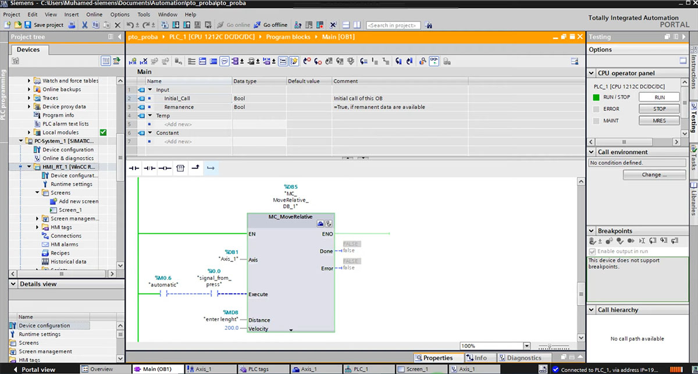Viewport: 698px width, 374px height.
Task: Click the Print icon in the main toolbar
Action: 72,25
